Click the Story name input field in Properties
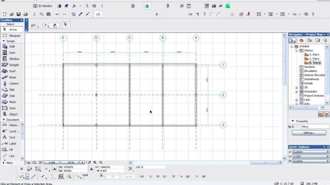330x185 pixels. point(315,127)
